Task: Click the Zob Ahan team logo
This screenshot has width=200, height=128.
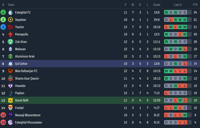Action: pos(11,42)
